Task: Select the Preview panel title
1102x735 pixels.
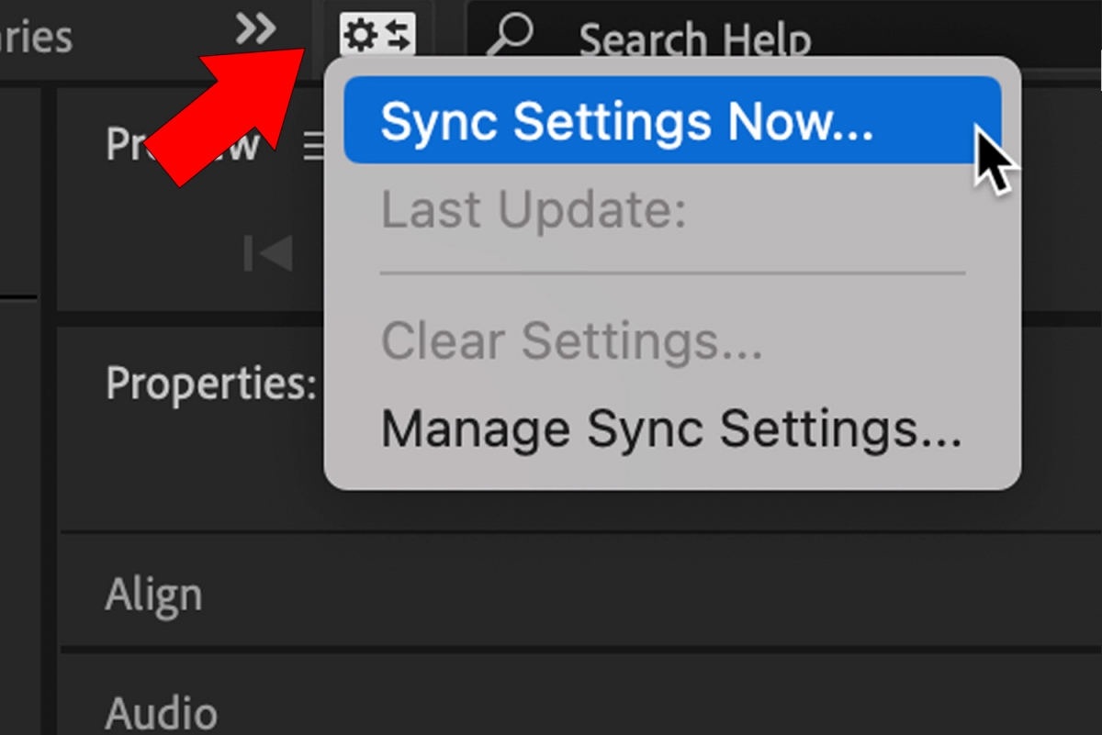Action: pyautogui.click(x=184, y=144)
